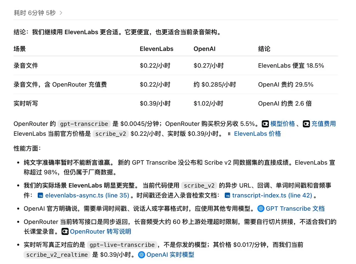
Task: Click the 耗时 6分钟 5秒 label
Action: (x=34, y=13)
